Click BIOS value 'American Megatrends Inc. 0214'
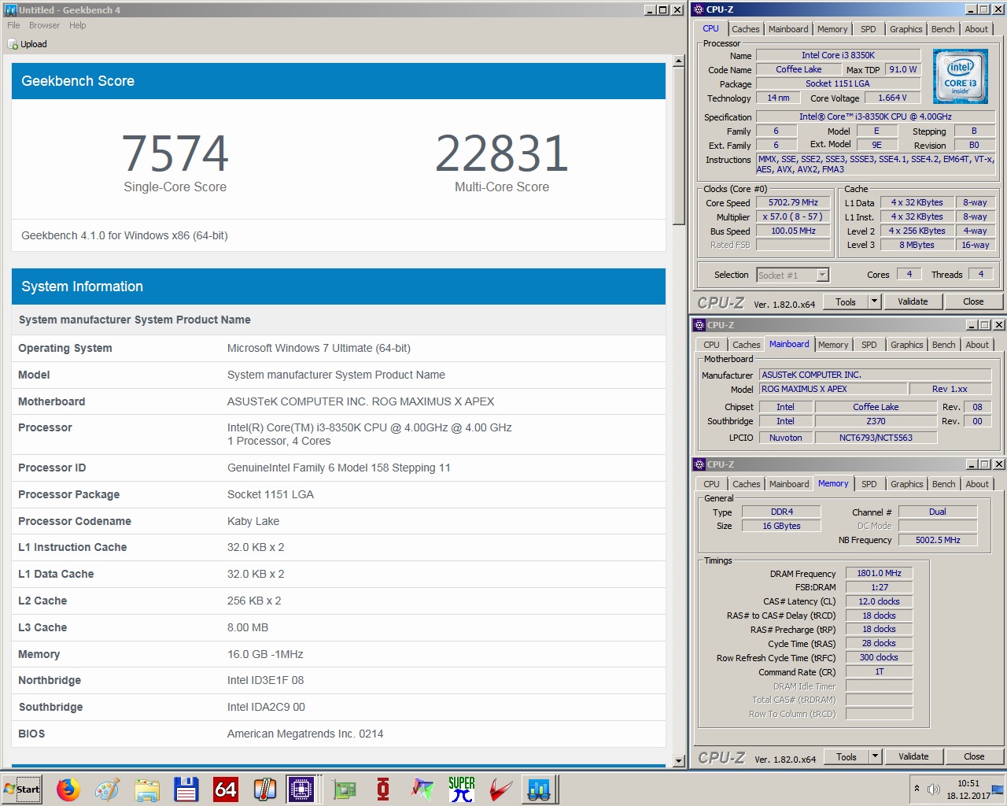This screenshot has height=806, width=1007. [x=305, y=734]
